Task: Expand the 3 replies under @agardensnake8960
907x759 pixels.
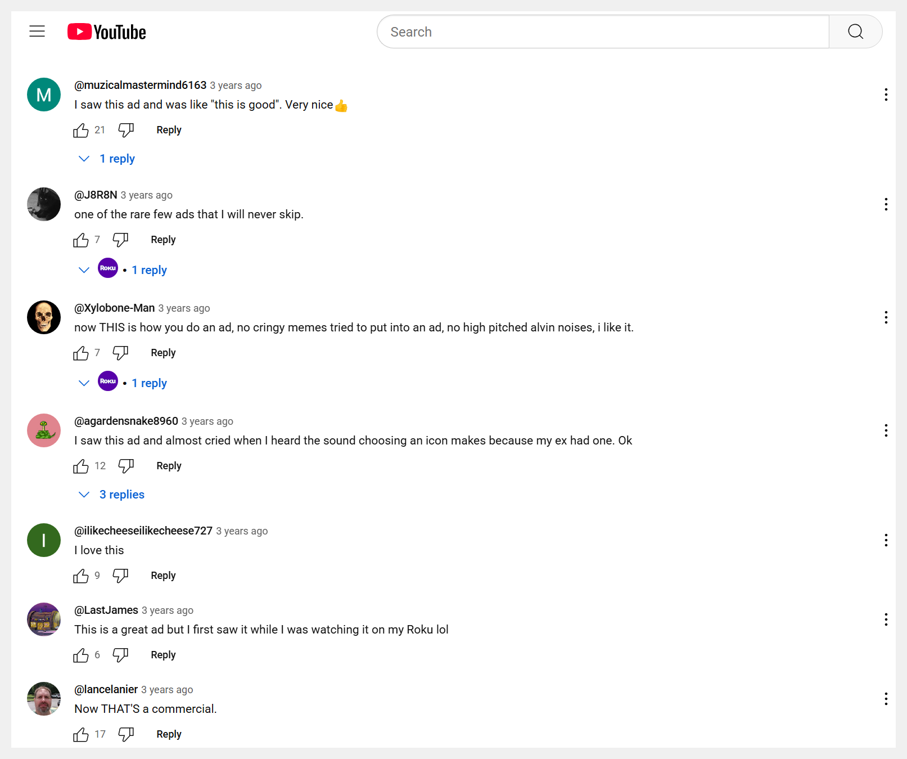Action: [121, 495]
